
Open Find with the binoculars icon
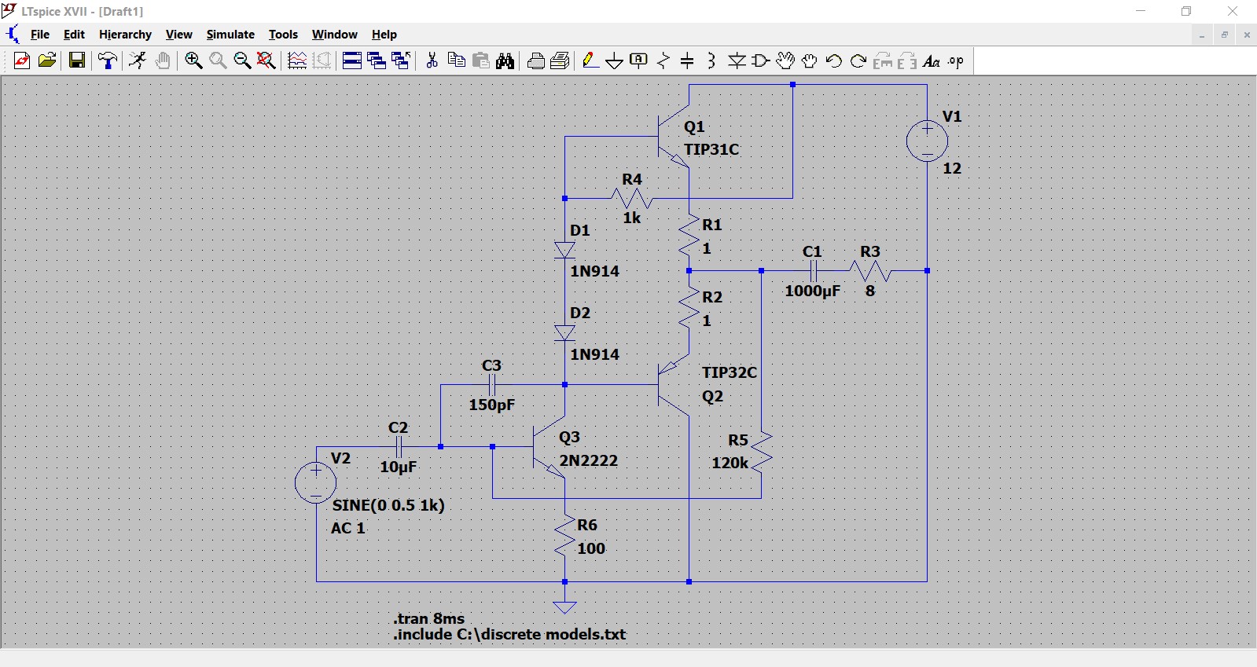505,61
